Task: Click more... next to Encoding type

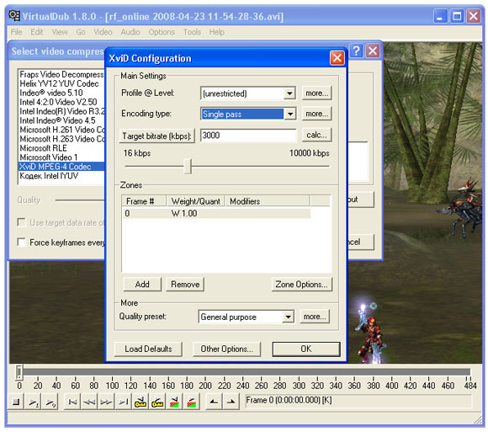Action: tap(316, 114)
